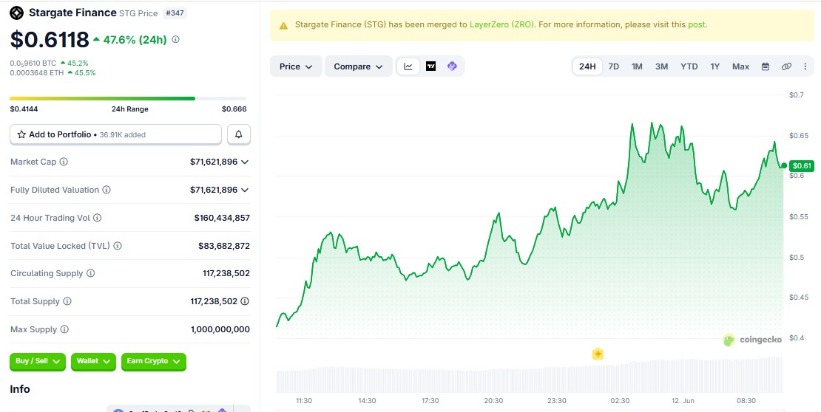This screenshot has width=821, height=412.
Task: Select the 3M time range tab
Action: pos(662,66)
